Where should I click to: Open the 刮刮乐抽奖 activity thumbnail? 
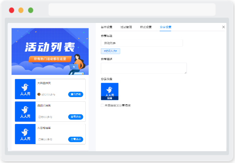pyautogui.click(x=25, y=111)
